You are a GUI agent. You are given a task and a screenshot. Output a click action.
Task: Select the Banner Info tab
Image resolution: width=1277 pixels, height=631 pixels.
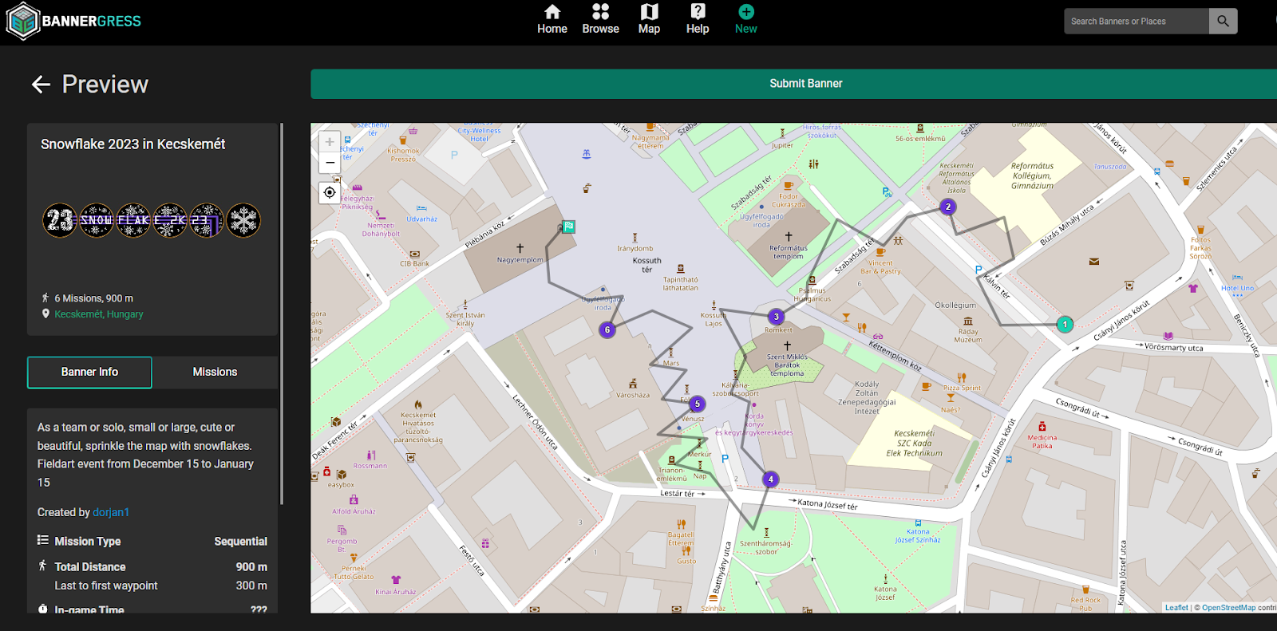(x=89, y=373)
